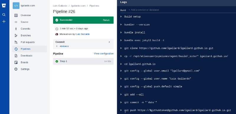The width and height of the screenshot is (236, 114).
Task: Click the Boards sidebar icon
Action: [x=16, y=62]
